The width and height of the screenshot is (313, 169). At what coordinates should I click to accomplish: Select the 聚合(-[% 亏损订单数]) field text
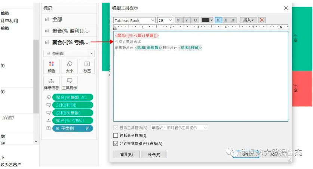coord(137,35)
